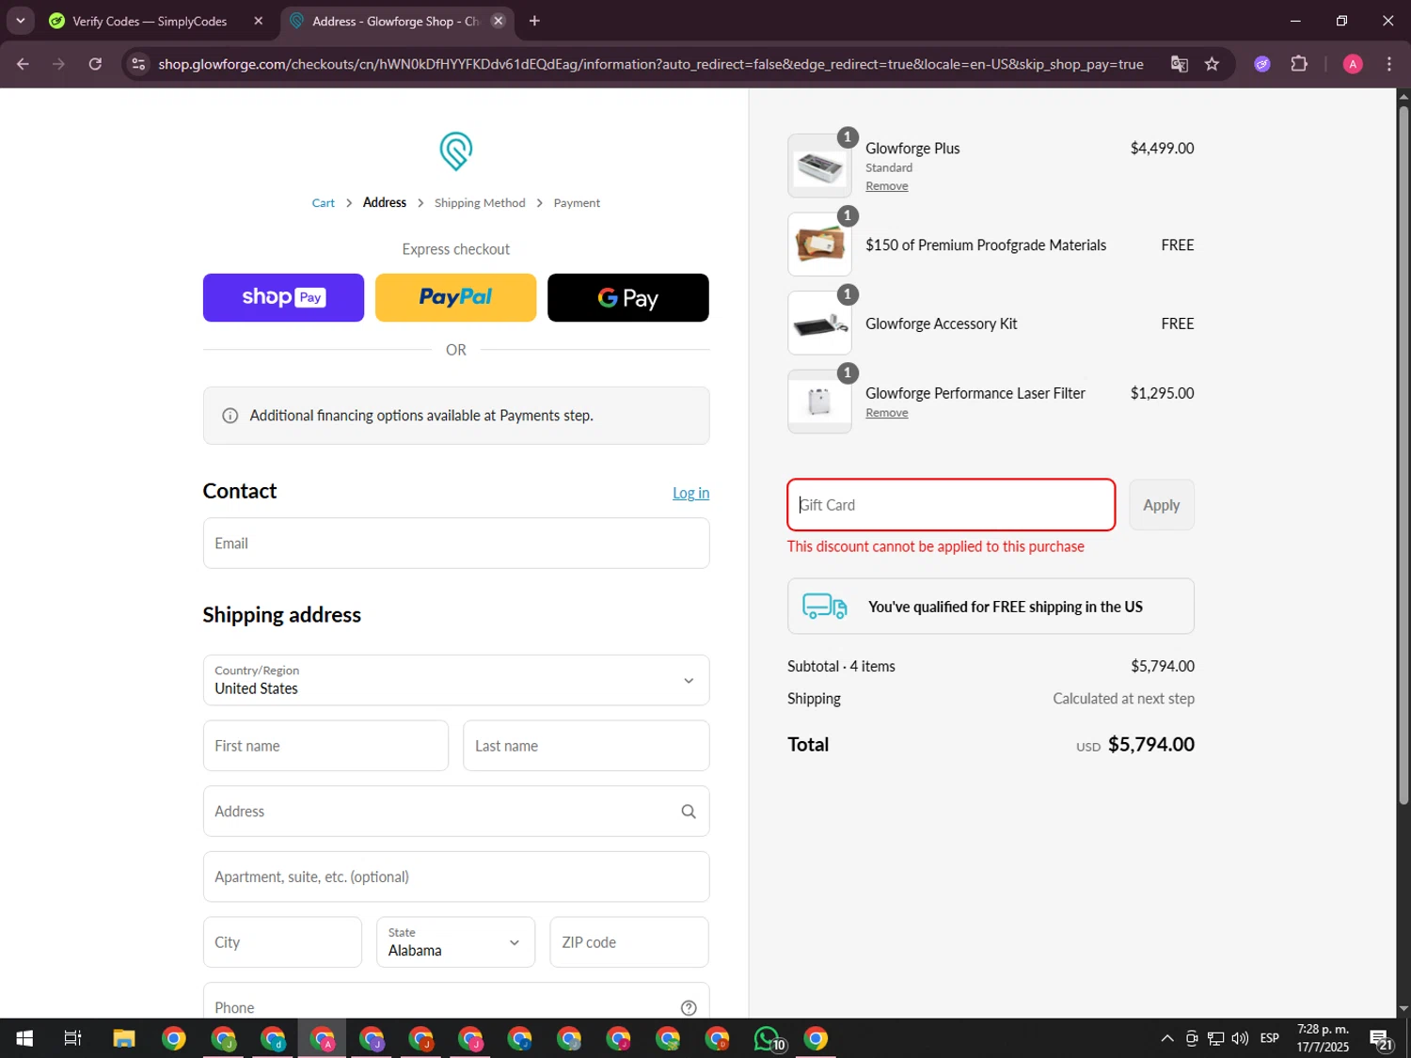Reload the checkout page
This screenshot has width=1411, height=1058.
tap(95, 64)
